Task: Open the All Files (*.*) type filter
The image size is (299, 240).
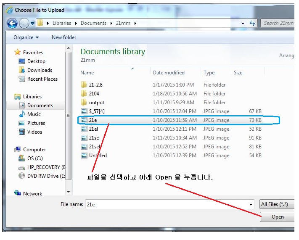Action: (277, 204)
